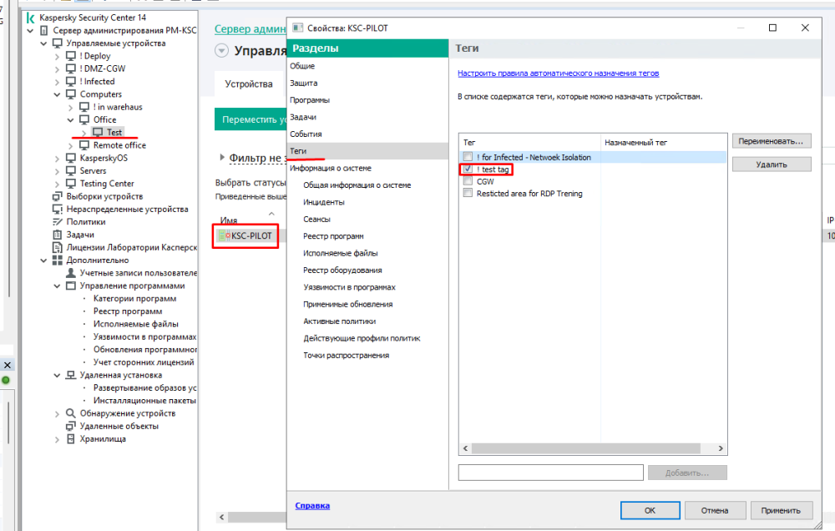Open the Информация о системе section
Image resolution: width=835 pixels, height=531 pixels.
pos(331,169)
